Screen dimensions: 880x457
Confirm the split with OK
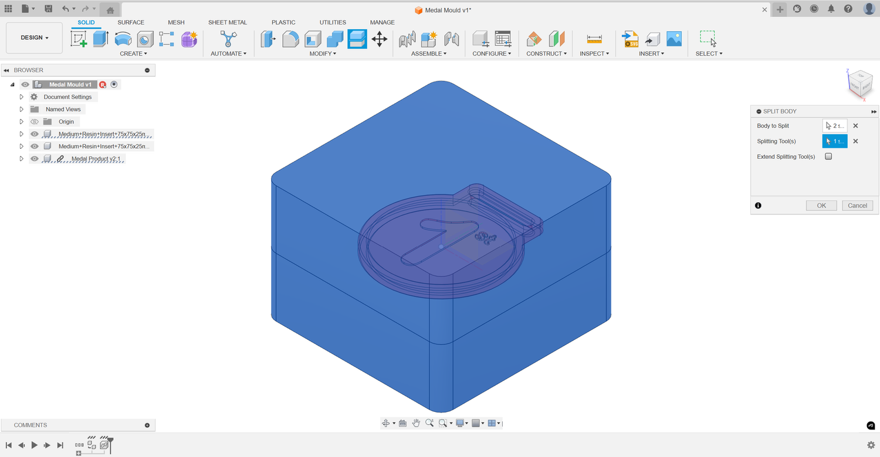coord(821,206)
